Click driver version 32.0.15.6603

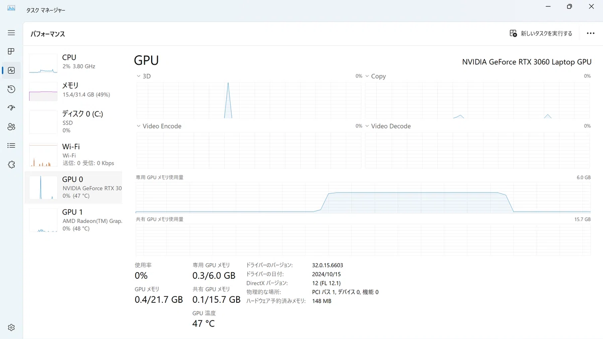point(328,265)
